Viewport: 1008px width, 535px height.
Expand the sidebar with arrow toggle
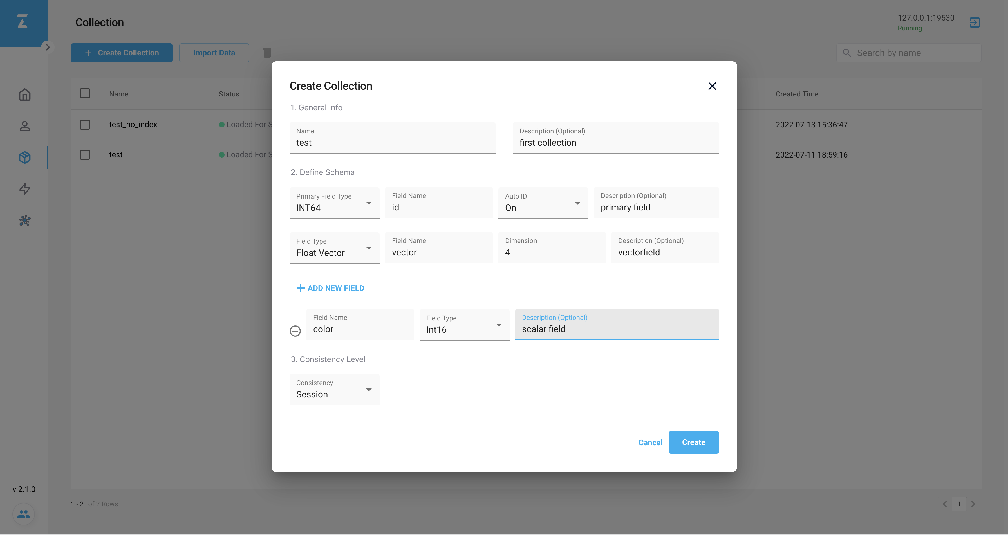pos(48,47)
